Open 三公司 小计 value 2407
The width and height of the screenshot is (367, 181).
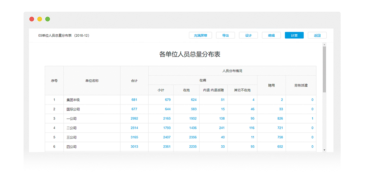(167, 137)
